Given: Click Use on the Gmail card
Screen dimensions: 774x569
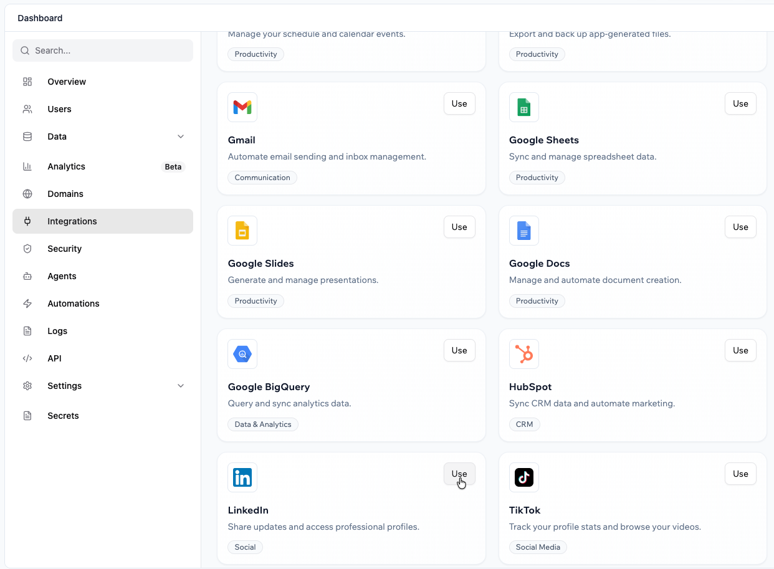Looking at the screenshot, I should pos(459,103).
